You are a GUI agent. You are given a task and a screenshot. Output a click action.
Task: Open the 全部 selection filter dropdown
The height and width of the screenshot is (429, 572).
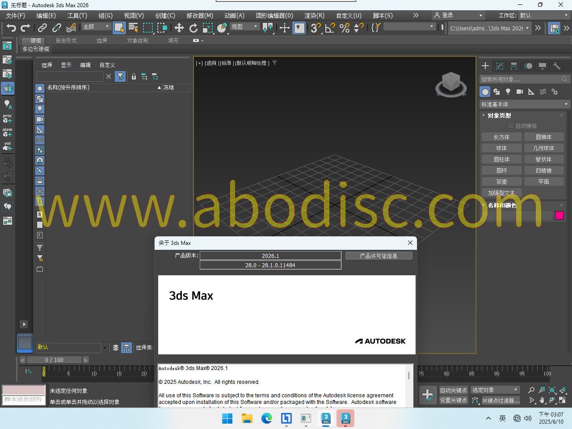tap(96, 27)
